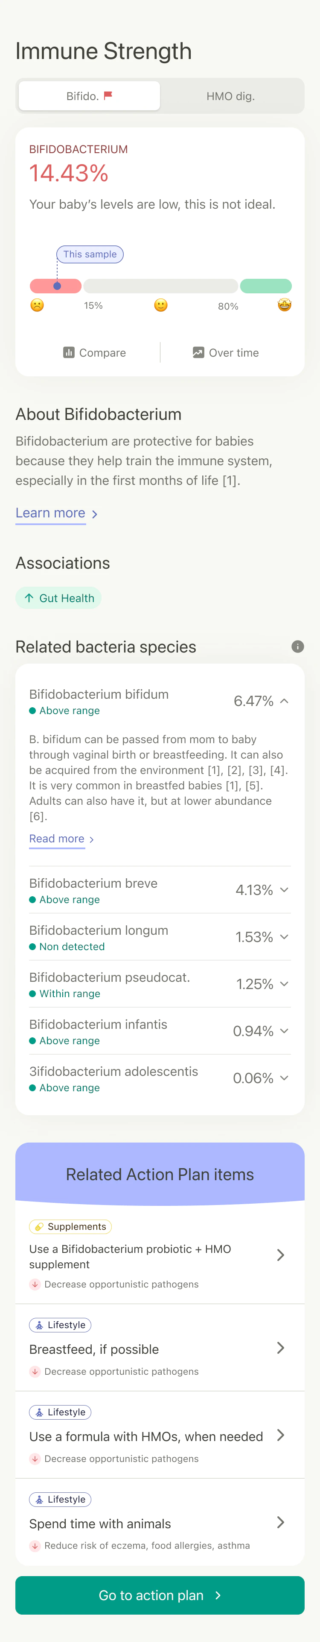Click the Gut Health up-arrow chip
The height and width of the screenshot is (1642, 320).
pos(58,598)
